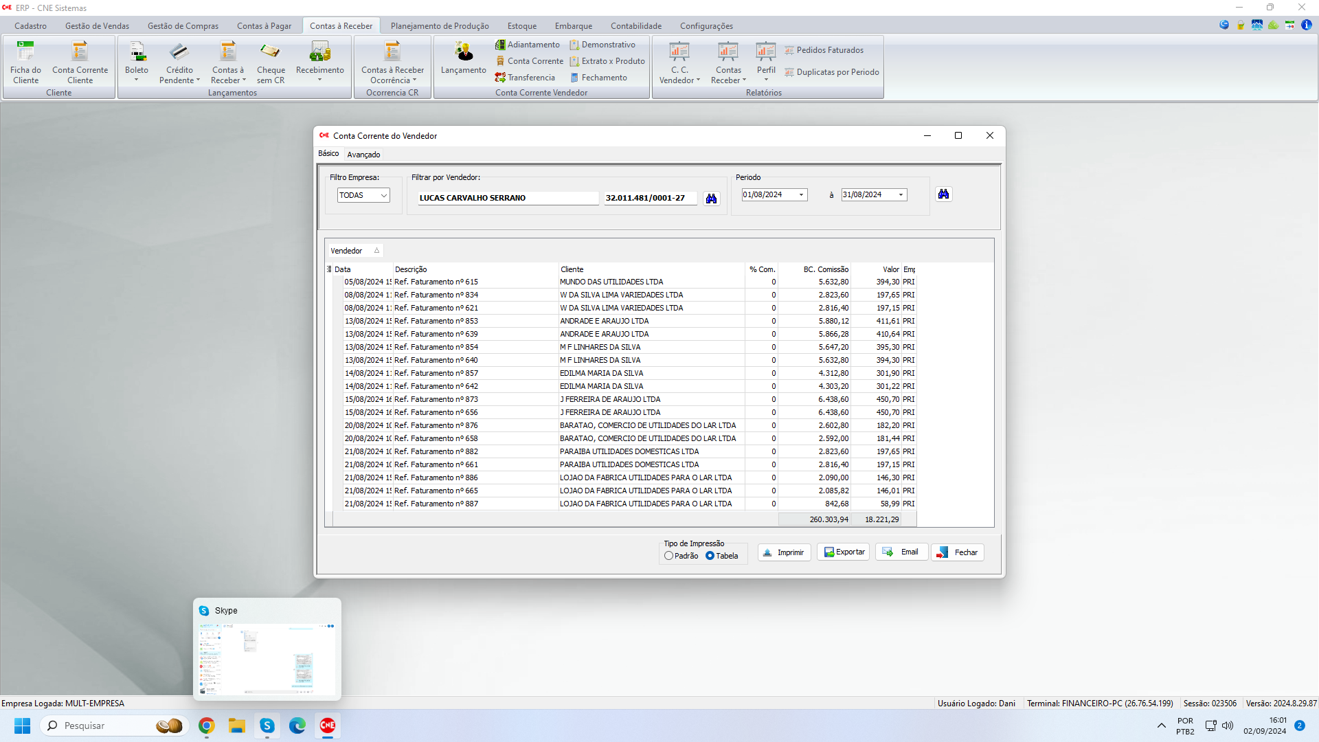The height and width of the screenshot is (742, 1319).
Task: Click the Boleto ribbon icon
Action: click(x=137, y=60)
